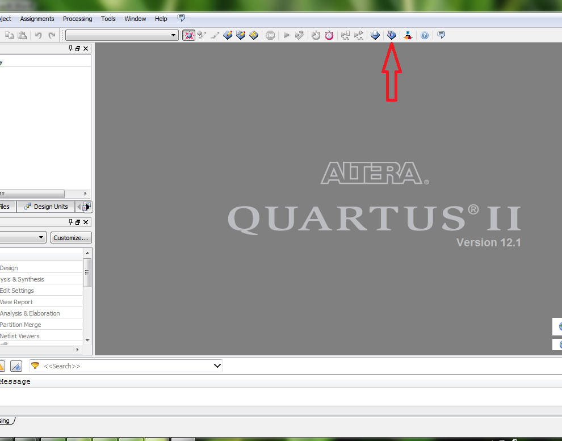
Task: Open TimeQuest with red clock icon
Action: [x=329, y=35]
